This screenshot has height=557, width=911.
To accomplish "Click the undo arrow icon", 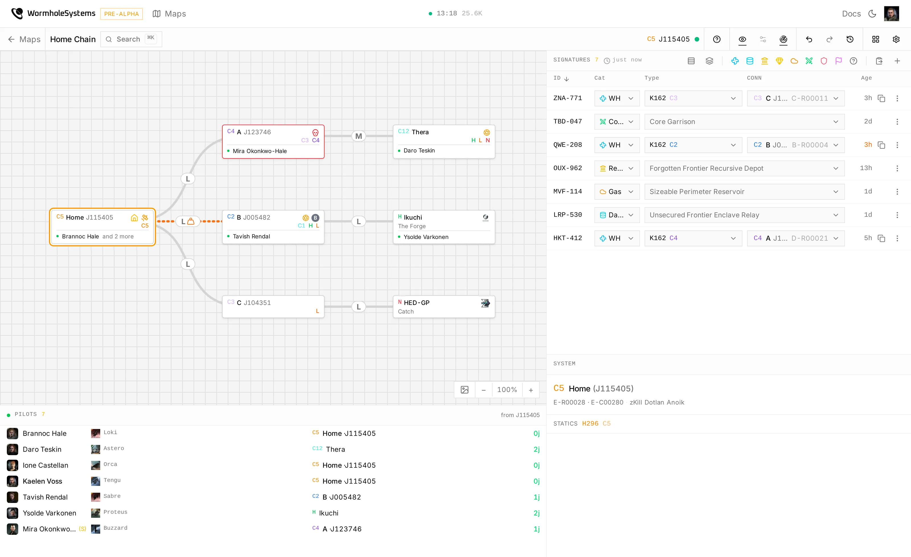I will point(809,39).
